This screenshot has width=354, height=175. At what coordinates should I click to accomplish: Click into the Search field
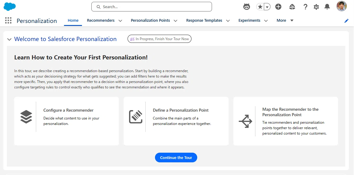click(152, 7)
